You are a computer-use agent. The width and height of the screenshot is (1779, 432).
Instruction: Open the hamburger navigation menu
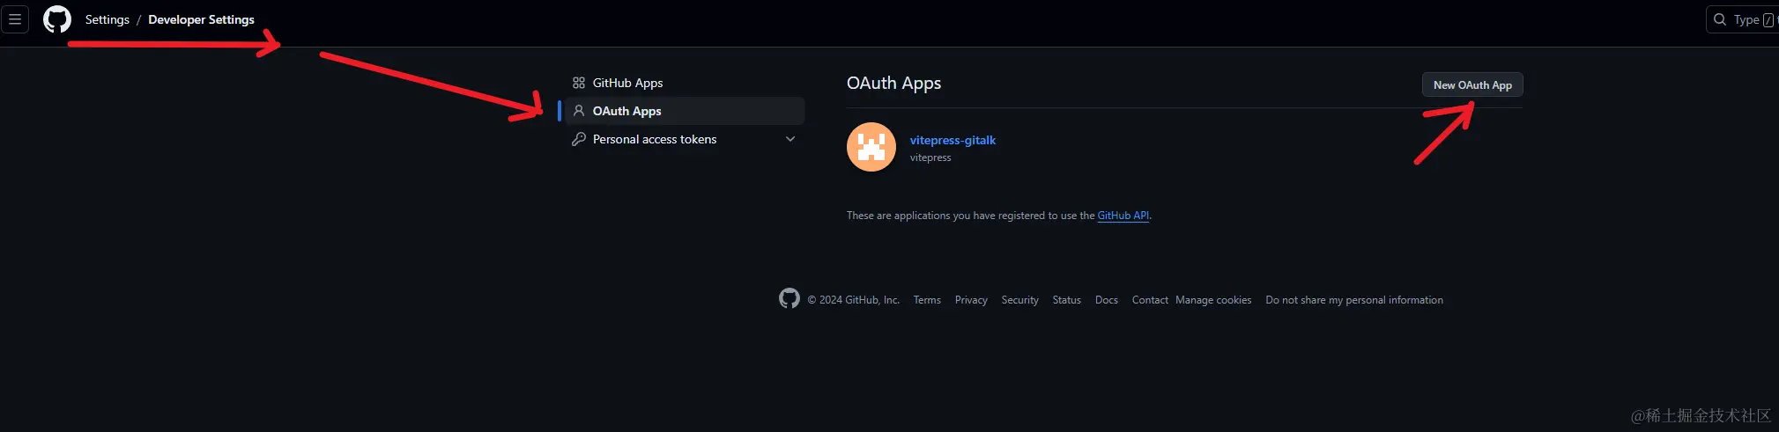pyautogui.click(x=15, y=19)
